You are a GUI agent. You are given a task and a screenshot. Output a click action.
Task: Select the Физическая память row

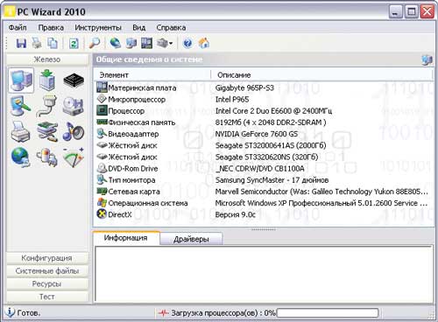click(x=263, y=122)
